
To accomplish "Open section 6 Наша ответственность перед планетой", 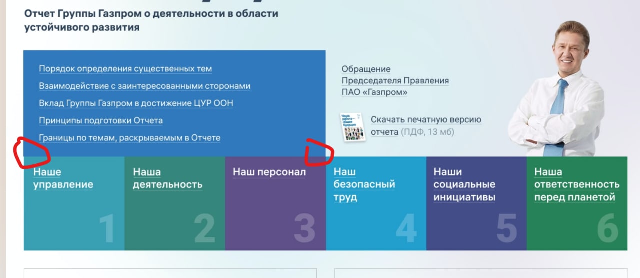I will click(577, 203).
